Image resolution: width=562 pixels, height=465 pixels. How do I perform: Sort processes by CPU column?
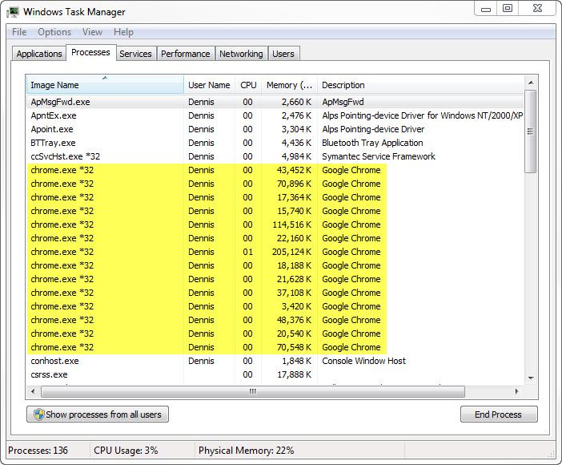pos(248,85)
